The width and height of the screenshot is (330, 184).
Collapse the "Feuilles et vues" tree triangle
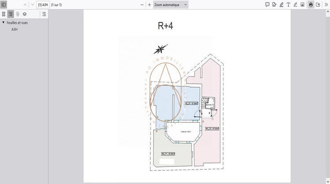[x=4, y=22]
